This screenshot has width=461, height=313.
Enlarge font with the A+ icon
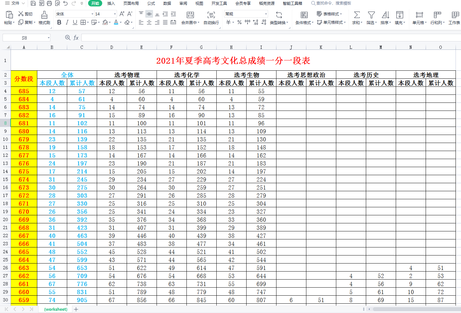coord(122,13)
